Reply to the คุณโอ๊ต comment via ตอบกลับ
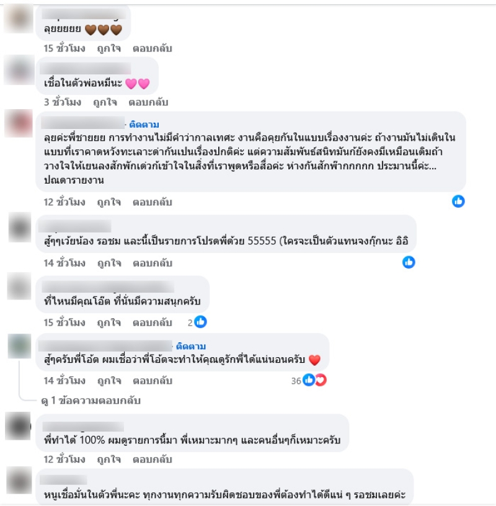 [x=153, y=322]
